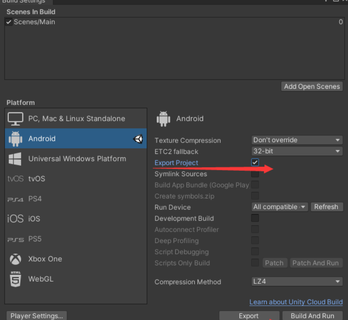This screenshot has height=320, width=348.
Task: Select the PC, Mac & Linux Standalone monitor icon
Action: point(15,119)
